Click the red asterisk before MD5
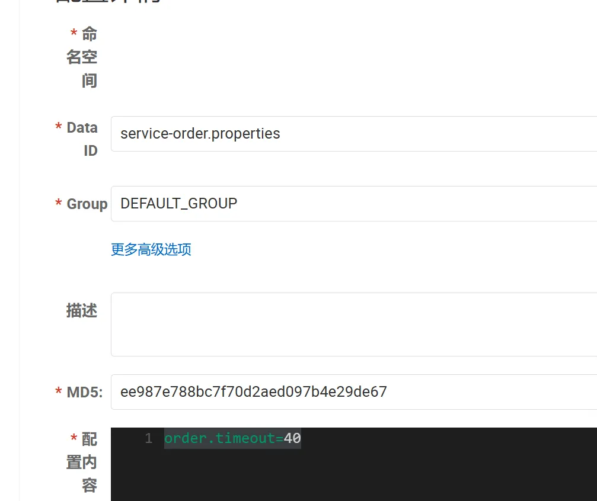 [x=59, y=392]
